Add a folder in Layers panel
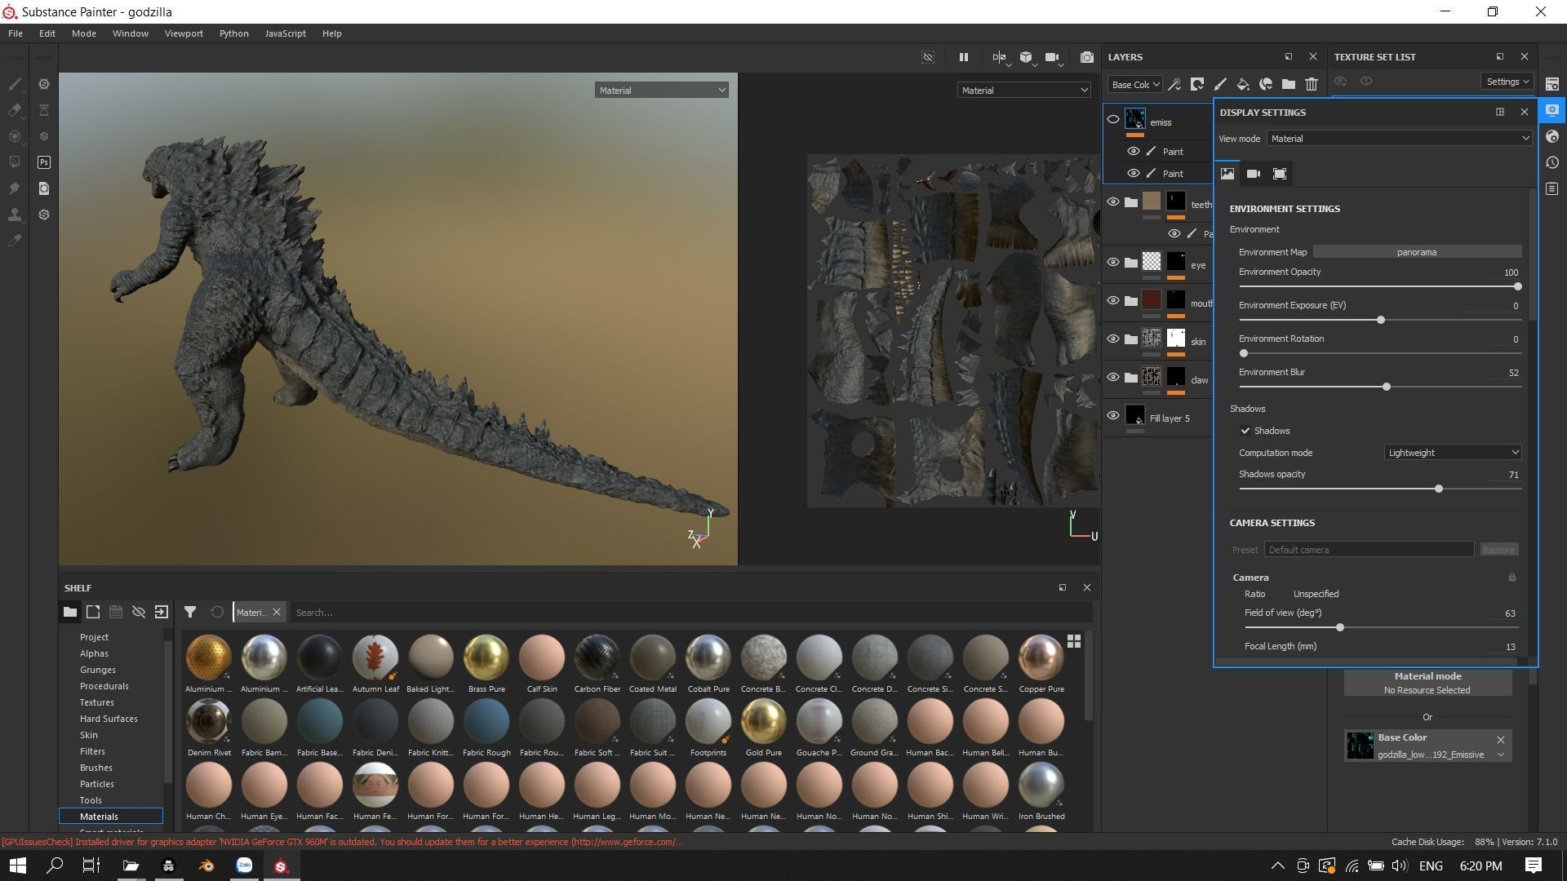This screenshot has height=881, width=1567. (1289, 84)
